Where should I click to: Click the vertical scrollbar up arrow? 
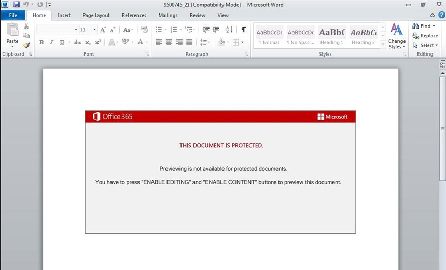tap(442, 73)
